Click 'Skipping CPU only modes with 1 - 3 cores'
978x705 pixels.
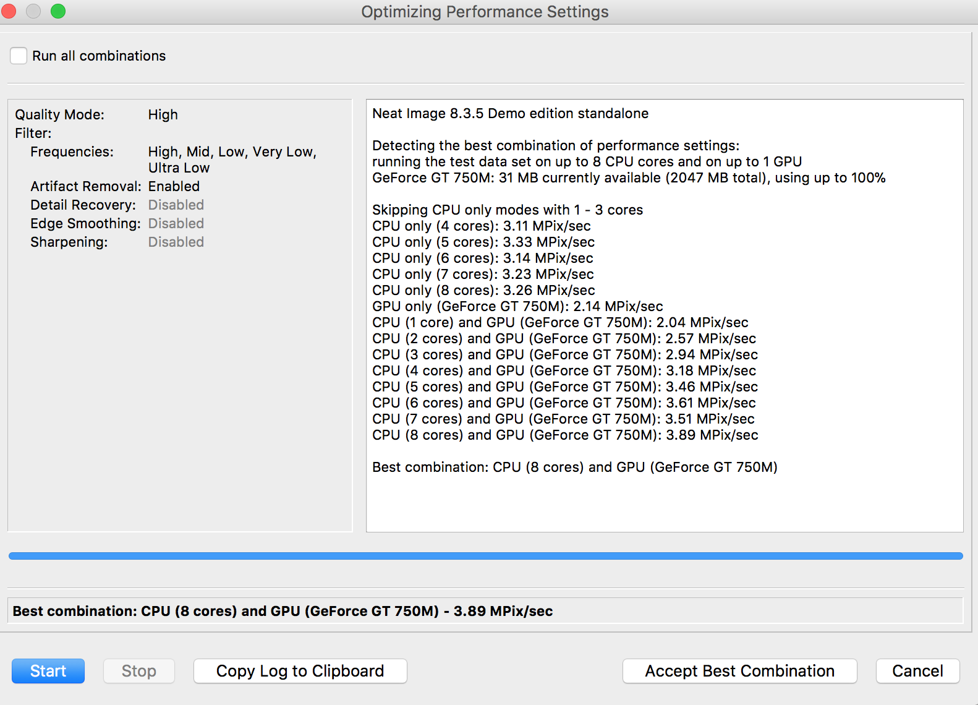(x=508, y=210)
